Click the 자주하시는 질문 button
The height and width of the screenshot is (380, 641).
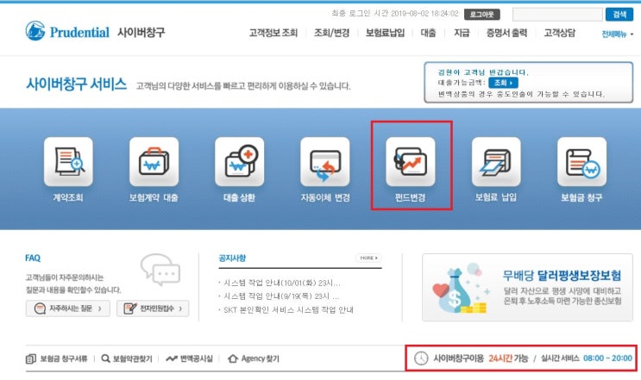click(x=68, y=308)
